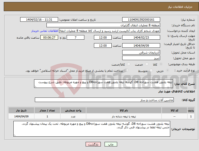Select the خدمت radio button
Screen dimensions: 199x151
coord(147,64)
